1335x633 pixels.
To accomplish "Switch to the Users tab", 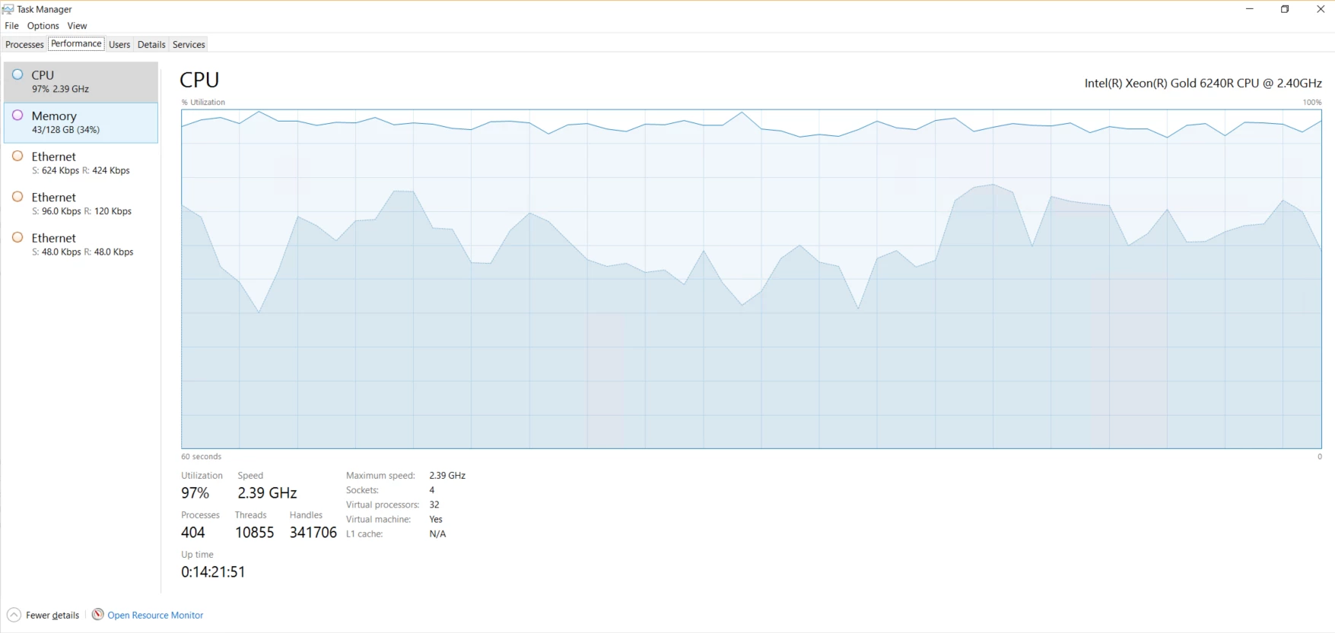I will coord(119,45).
